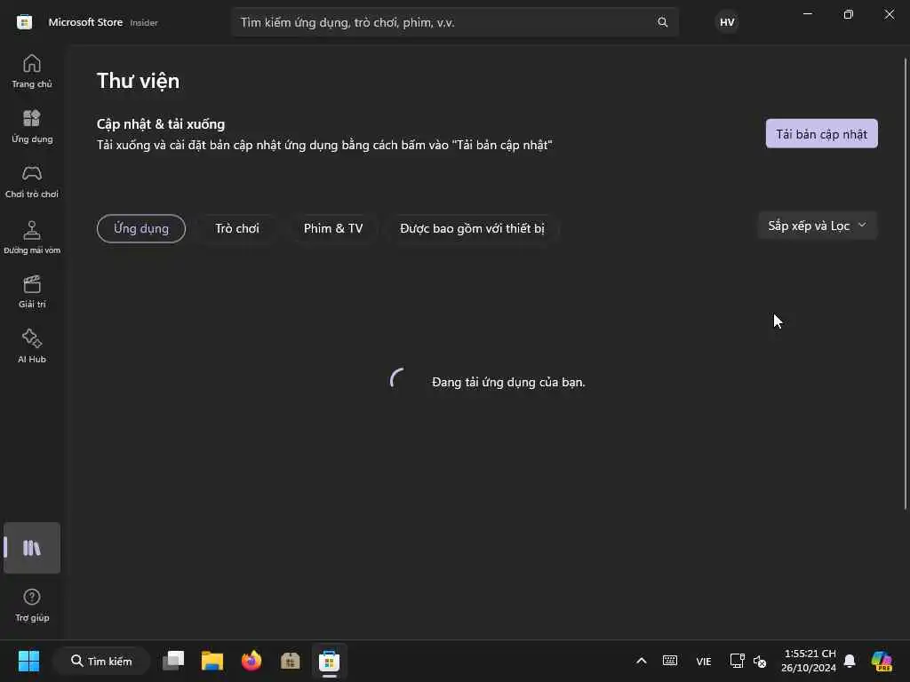Image resolution: width=910 pixels, height=682 pixels.
Task: Click the Microsoft Store taskbar icon
Action: [x=329, y=661]
